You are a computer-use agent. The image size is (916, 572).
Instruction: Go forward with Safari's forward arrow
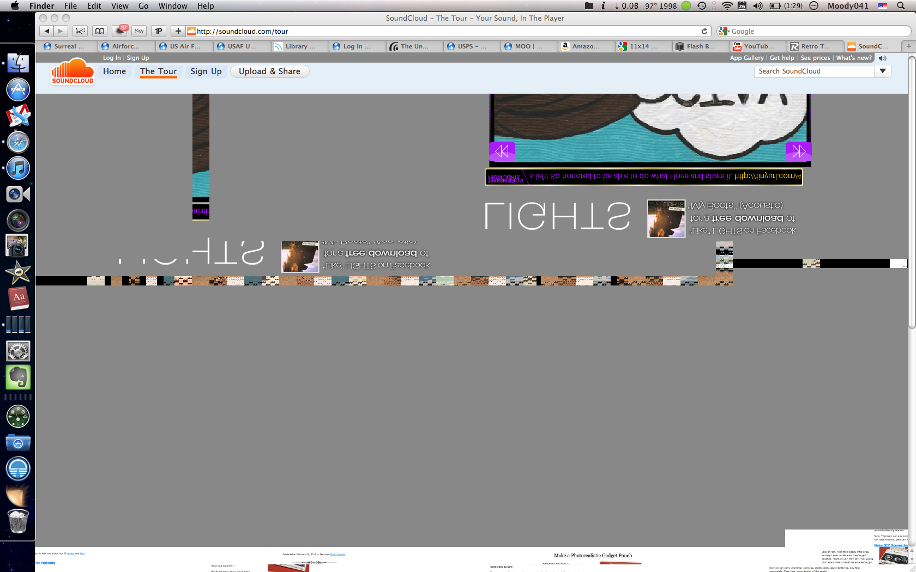point(61,31)
